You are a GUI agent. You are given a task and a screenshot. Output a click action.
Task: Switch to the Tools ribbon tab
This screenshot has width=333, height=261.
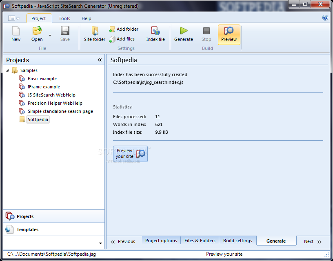[64, 18]
